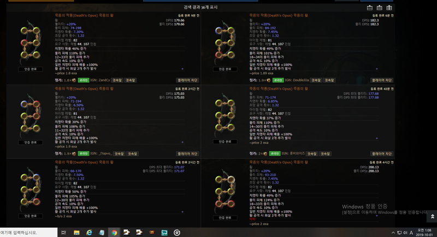Select the middle result layout icon
The image size is (437, 237).
click(379, 8)
